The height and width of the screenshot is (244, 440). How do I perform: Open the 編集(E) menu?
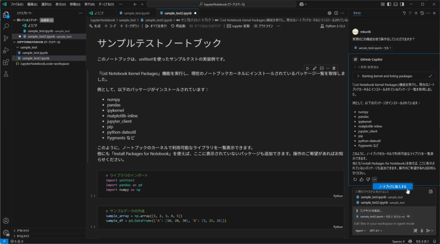coord(32,4)
